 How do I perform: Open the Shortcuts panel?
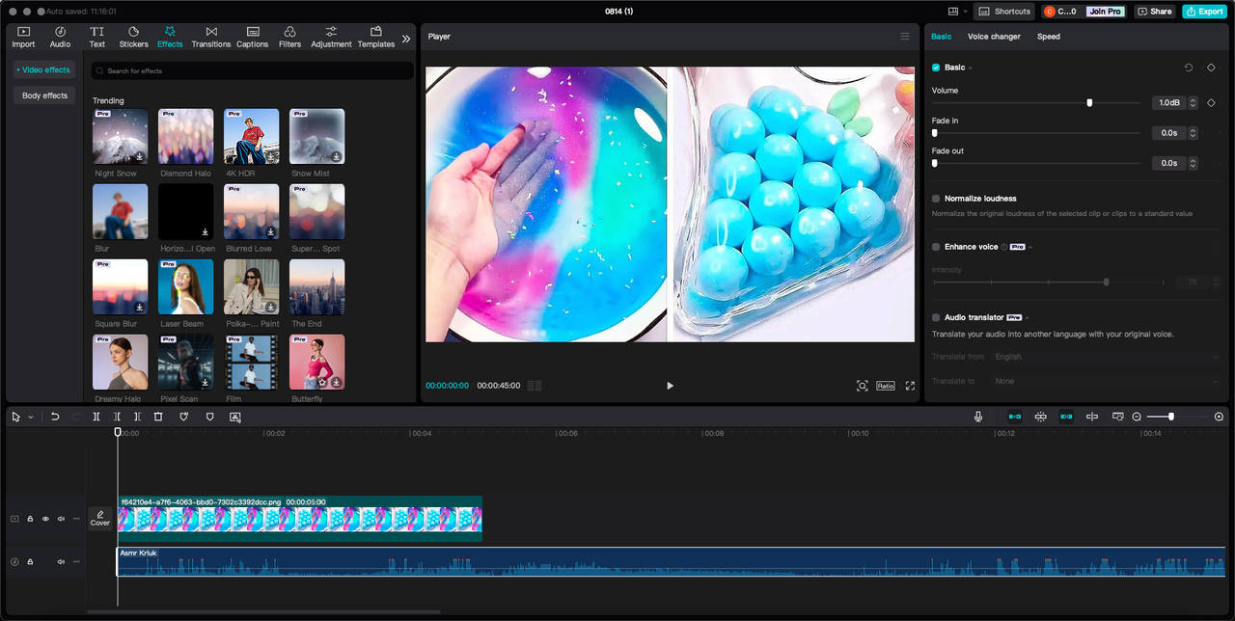pos(1004,12)
